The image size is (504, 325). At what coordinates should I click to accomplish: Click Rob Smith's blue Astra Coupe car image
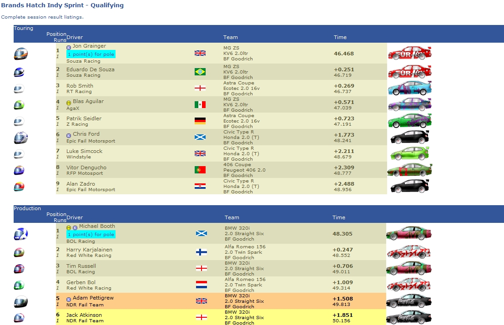410,88
